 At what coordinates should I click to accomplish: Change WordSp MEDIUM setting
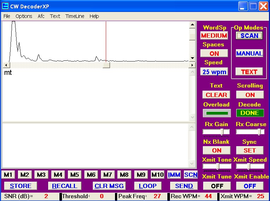click(214, 35)
